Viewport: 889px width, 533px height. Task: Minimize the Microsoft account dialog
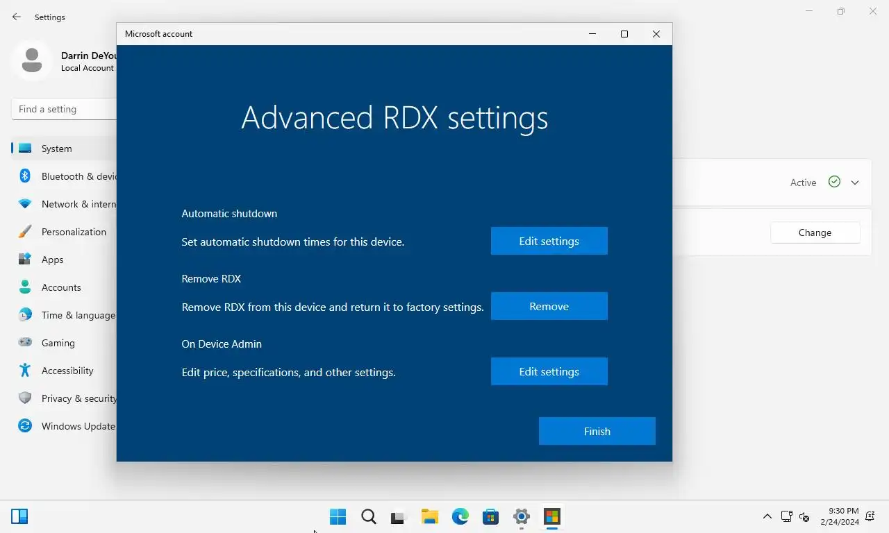592,34
